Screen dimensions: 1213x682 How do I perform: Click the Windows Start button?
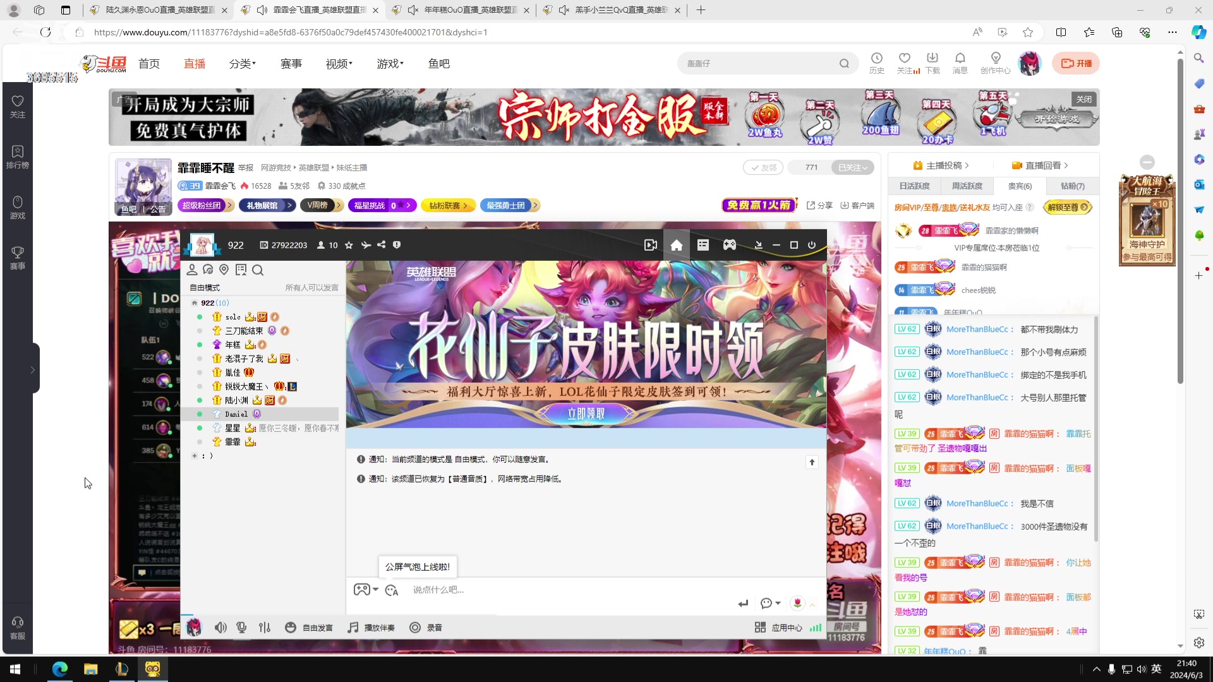(15, 669)
